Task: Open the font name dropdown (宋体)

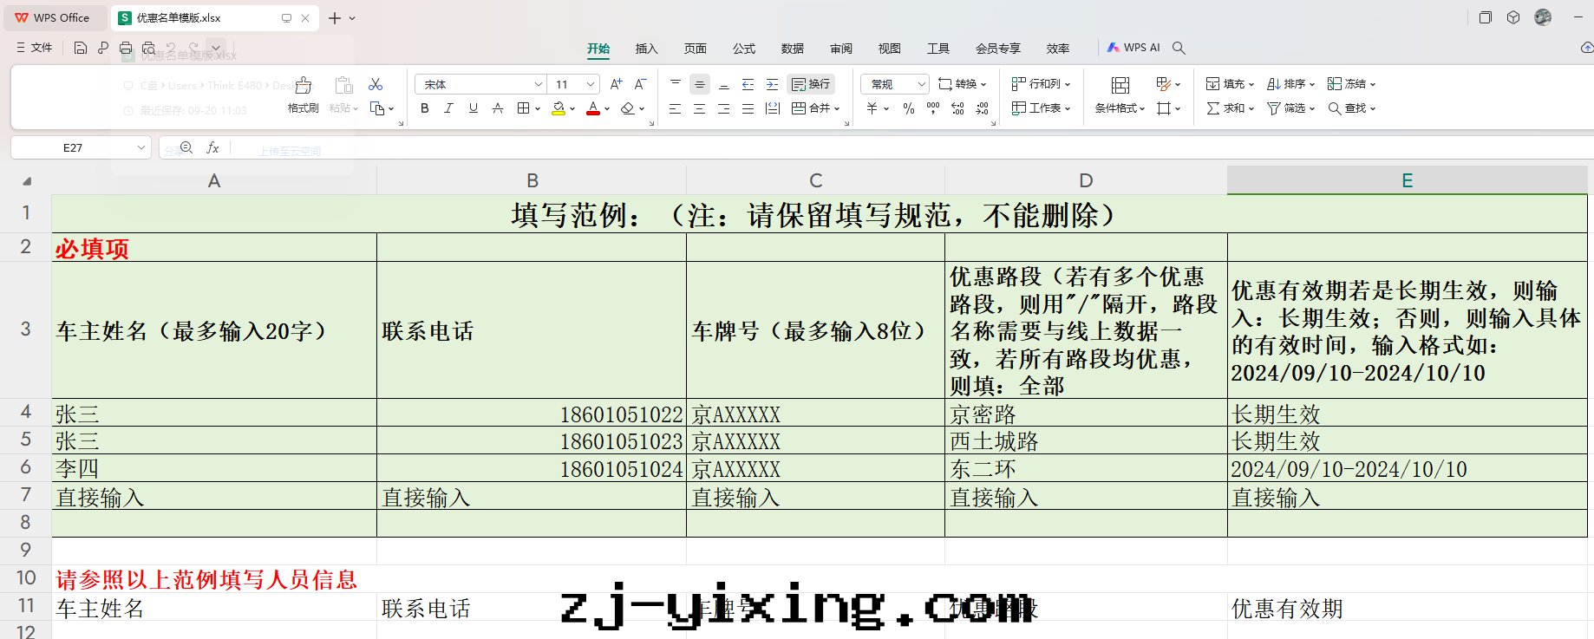Action: [538, 84]
